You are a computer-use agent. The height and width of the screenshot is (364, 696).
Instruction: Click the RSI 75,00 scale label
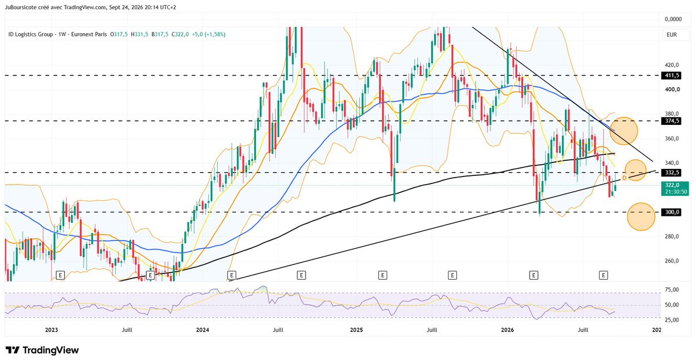[672, 290]
